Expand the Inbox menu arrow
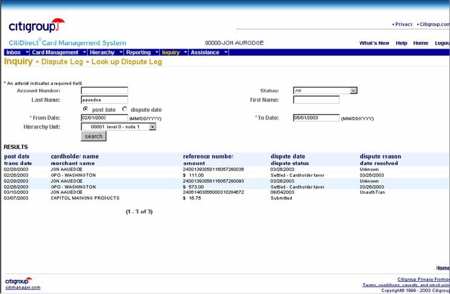Screen dimensions: 450x294 click(27, 52)
